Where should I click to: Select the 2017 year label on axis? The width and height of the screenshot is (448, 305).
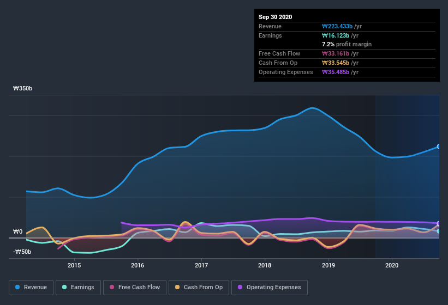(201, 265)
